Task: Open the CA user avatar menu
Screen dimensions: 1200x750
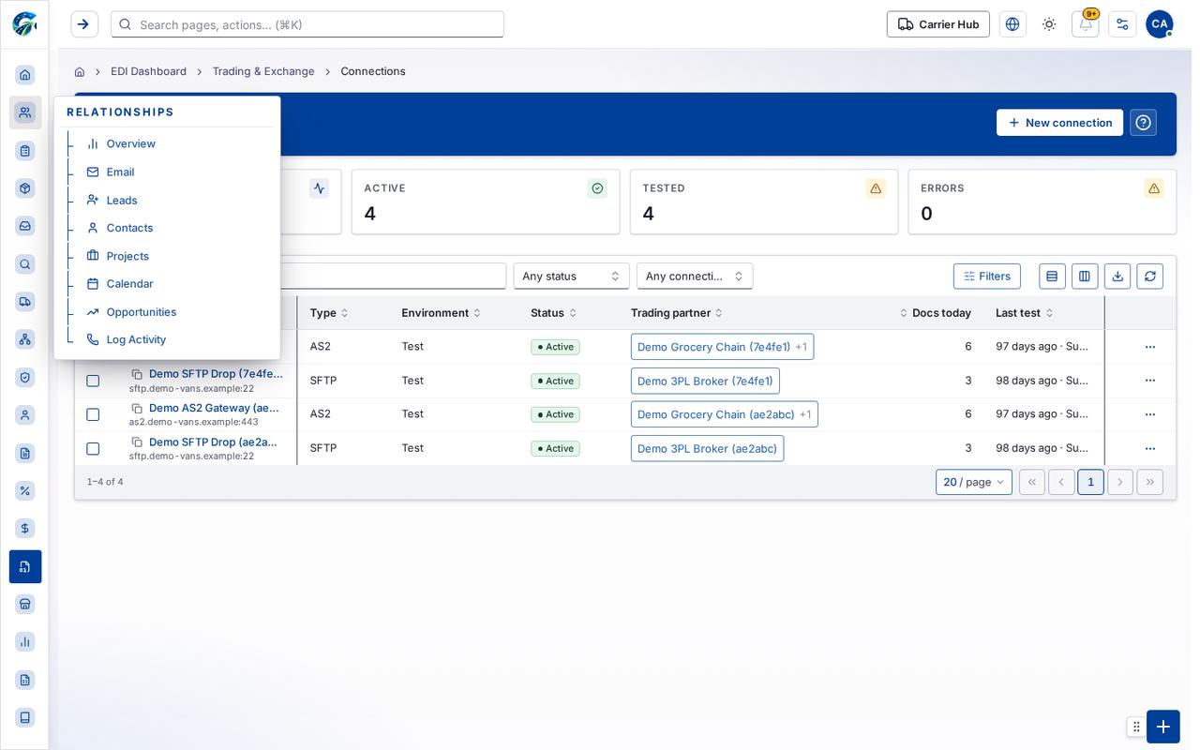Action: pos(1160,24)
